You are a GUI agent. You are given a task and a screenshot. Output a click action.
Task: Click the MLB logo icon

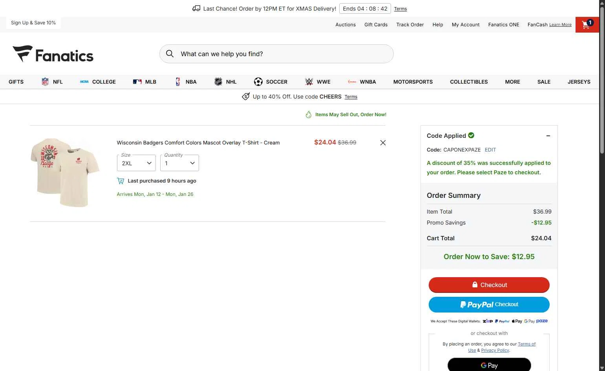(137, 82)
